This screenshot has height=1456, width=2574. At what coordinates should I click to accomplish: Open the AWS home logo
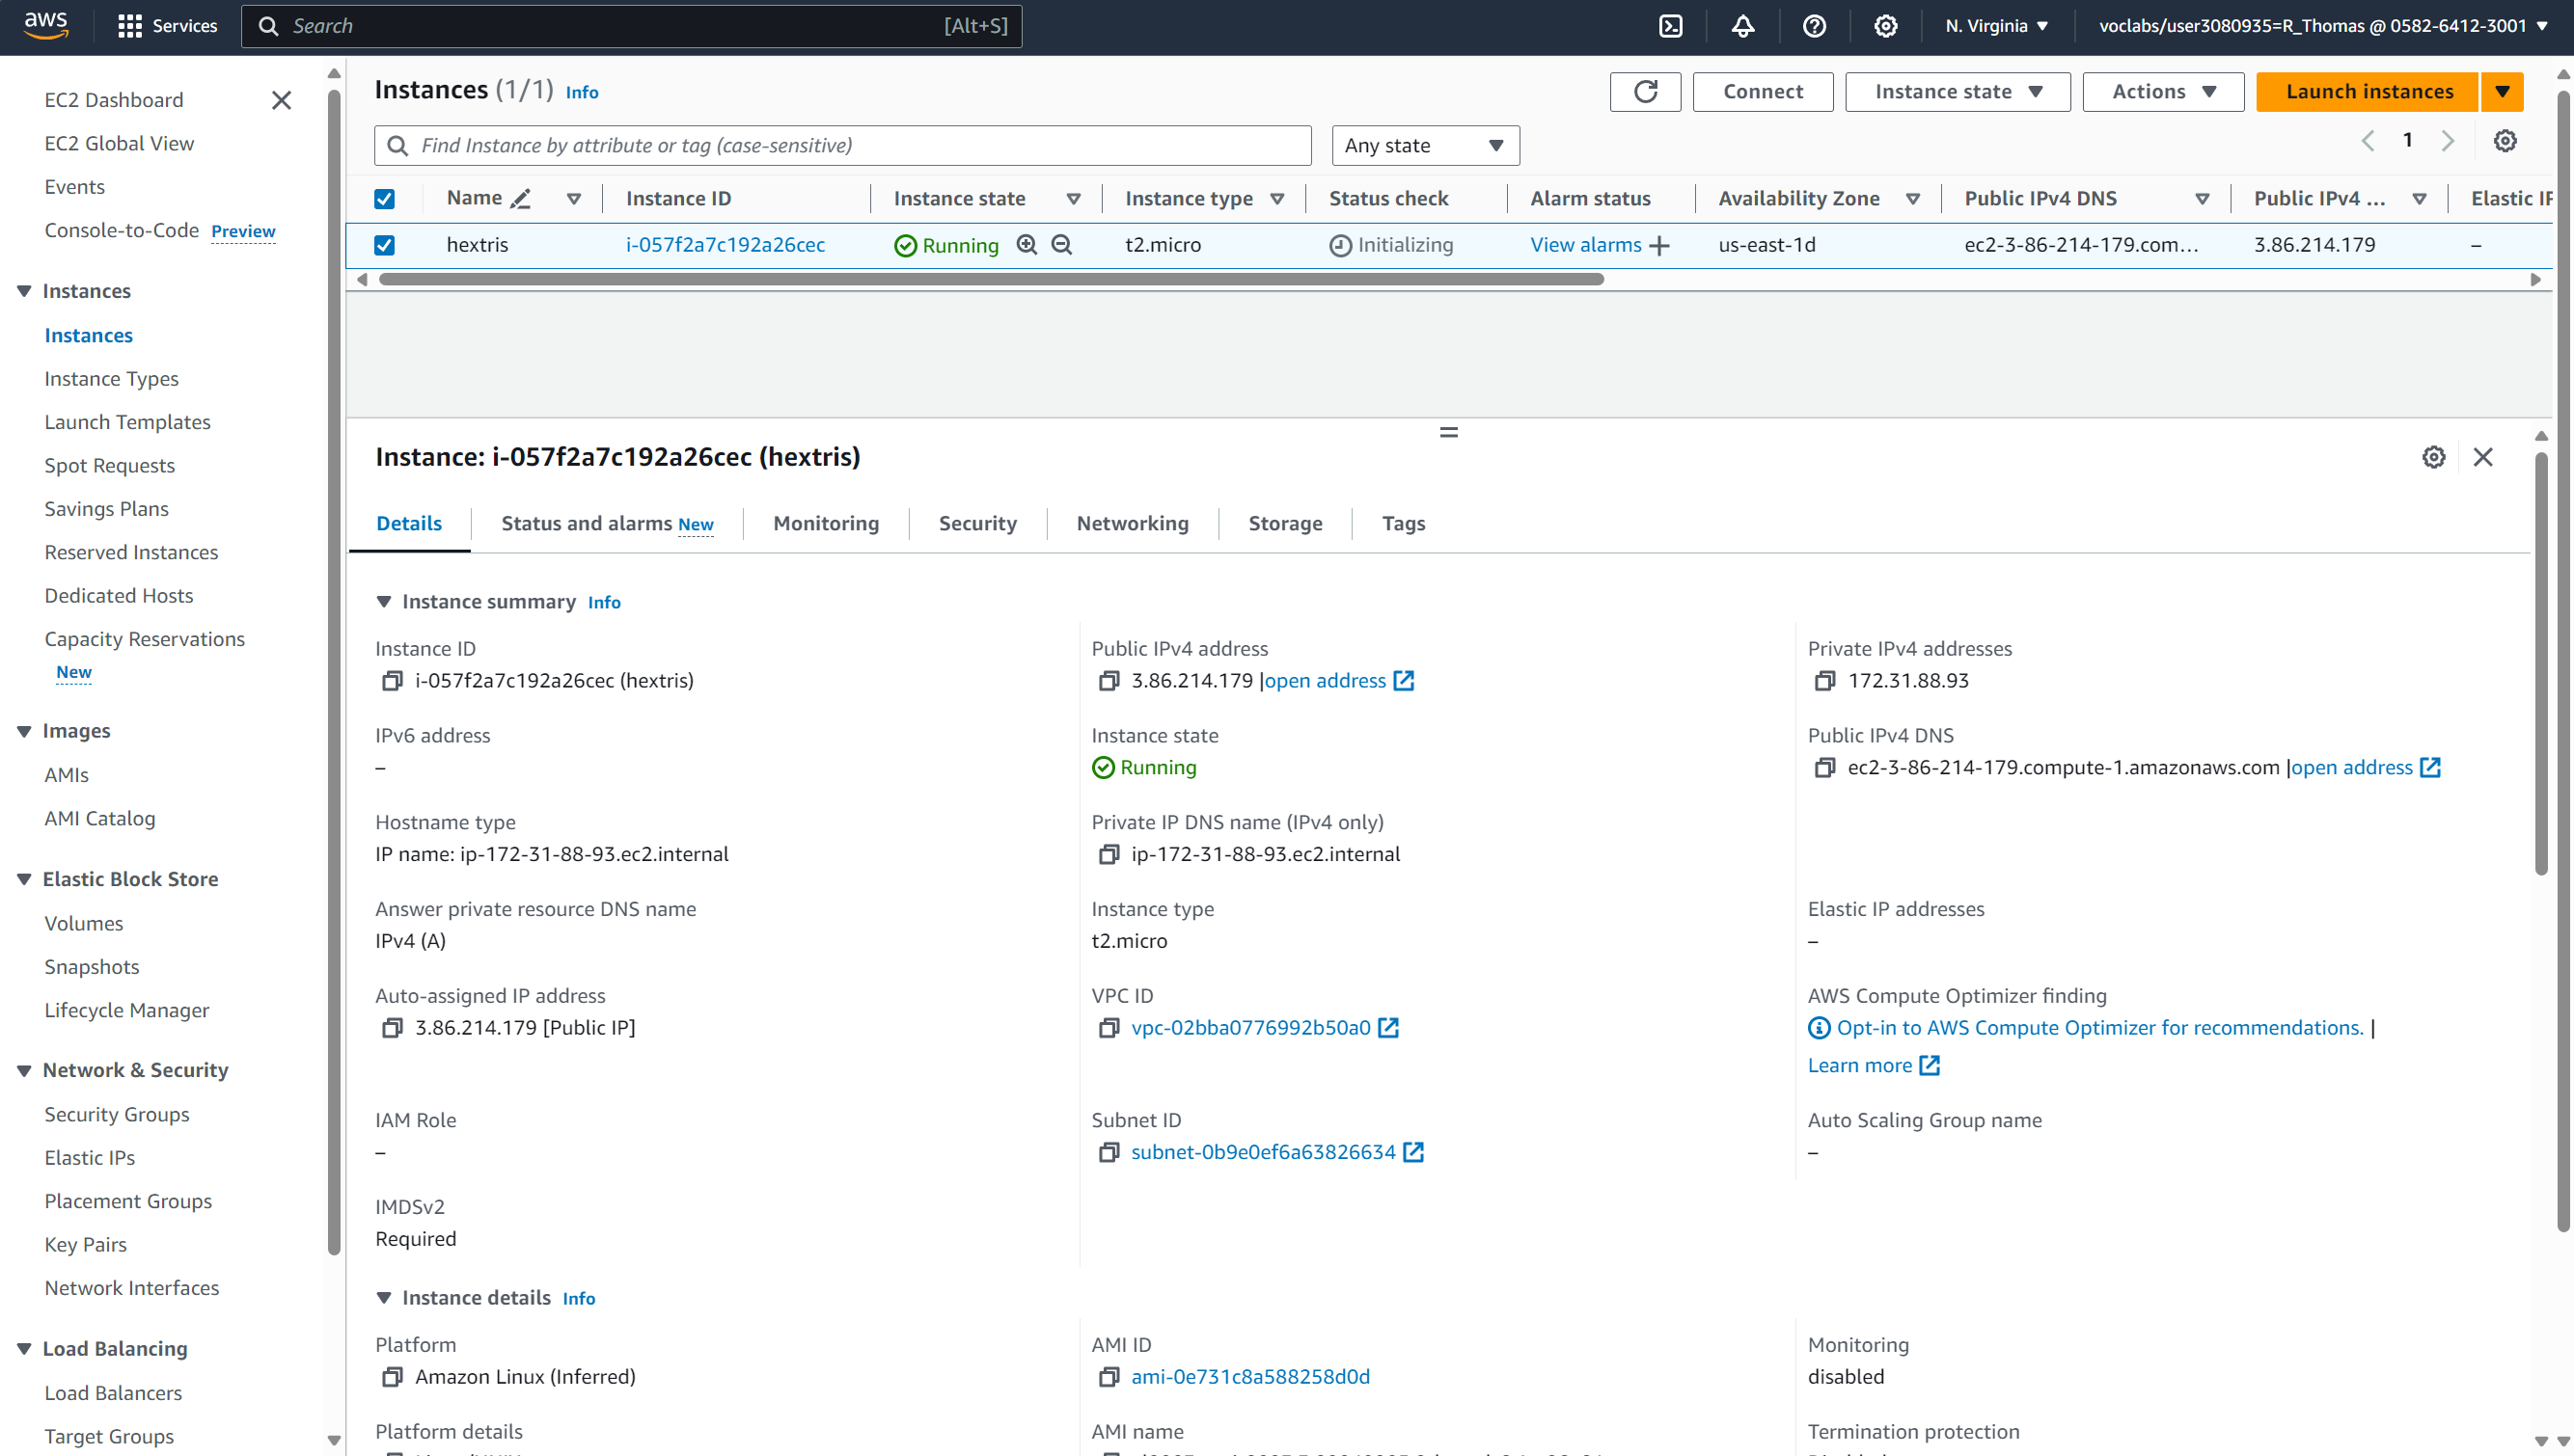(46, 26)
